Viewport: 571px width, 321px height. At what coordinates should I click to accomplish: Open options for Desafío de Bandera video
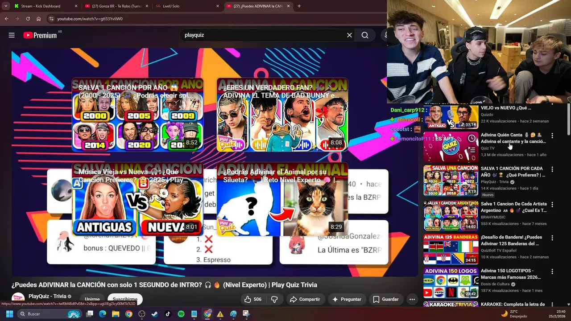click(552, 238)
